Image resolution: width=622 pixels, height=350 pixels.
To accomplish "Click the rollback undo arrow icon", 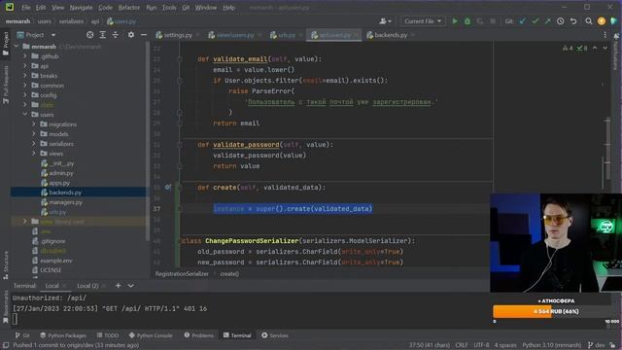I will [x=573, y=21].
